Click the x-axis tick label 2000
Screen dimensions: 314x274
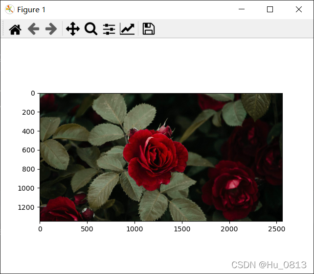229,229
